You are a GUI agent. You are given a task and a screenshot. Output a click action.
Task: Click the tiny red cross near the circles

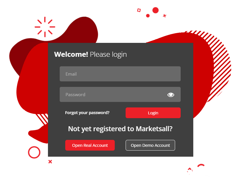pos(165,16)
